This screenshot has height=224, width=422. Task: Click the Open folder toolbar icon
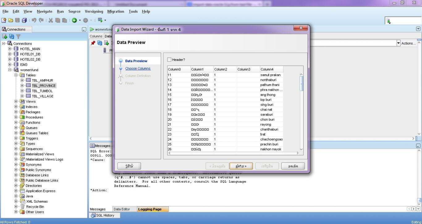pyautogui.click(x=11, y=20)
